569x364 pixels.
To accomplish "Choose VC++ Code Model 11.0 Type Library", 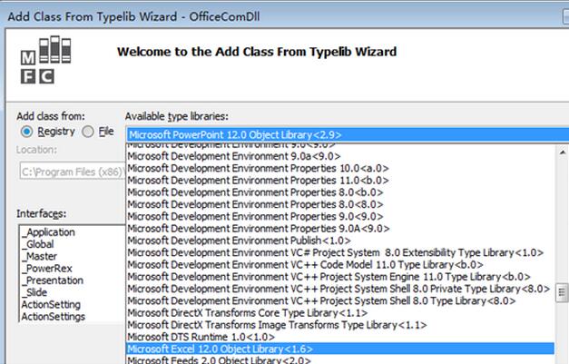I will tap(340, 264).
